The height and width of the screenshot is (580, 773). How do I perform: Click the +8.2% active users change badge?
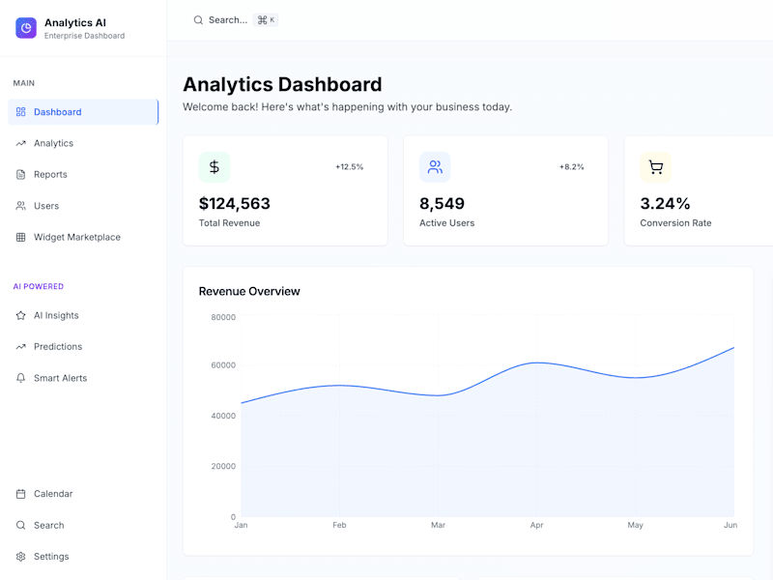(x=572, y=167)
